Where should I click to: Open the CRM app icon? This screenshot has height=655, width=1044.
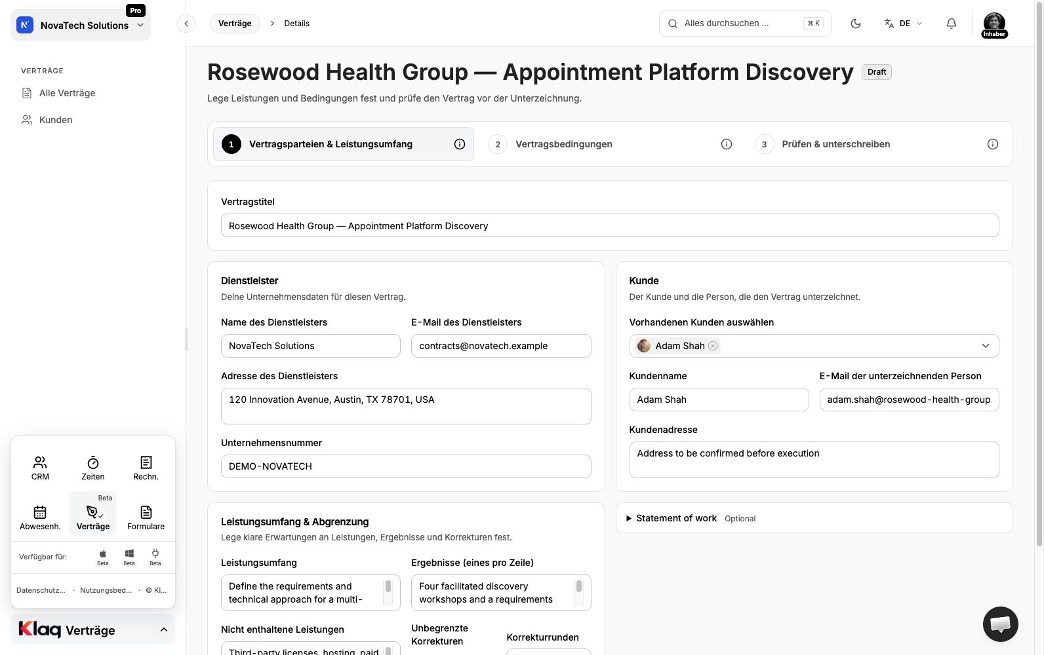(x=40, y=468)
